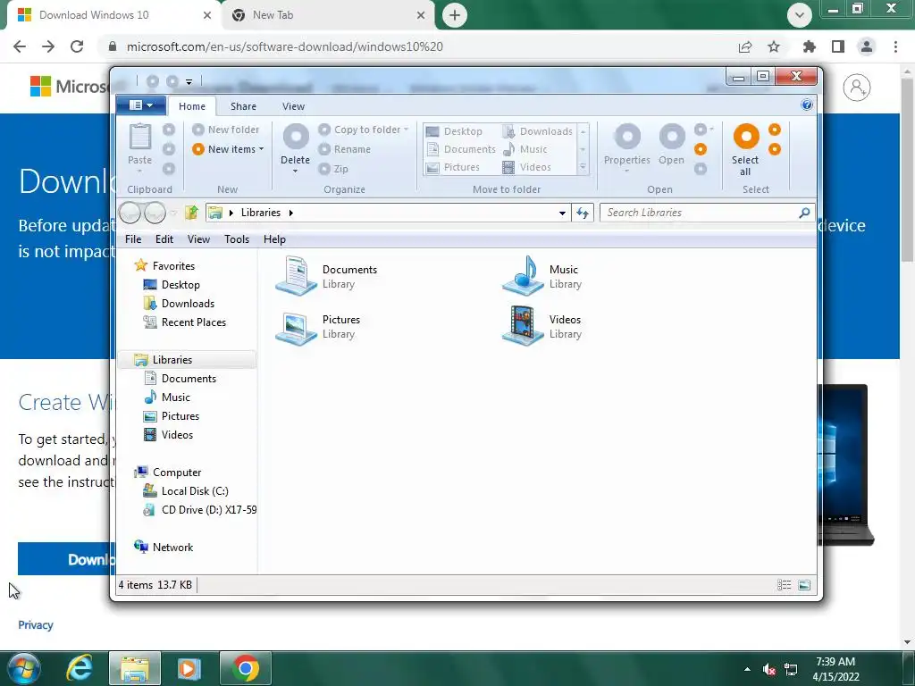This screenshot has height=686, width=915.
Task: Choose Documents in Move to folder gallery
Action: tap(461, 149)
